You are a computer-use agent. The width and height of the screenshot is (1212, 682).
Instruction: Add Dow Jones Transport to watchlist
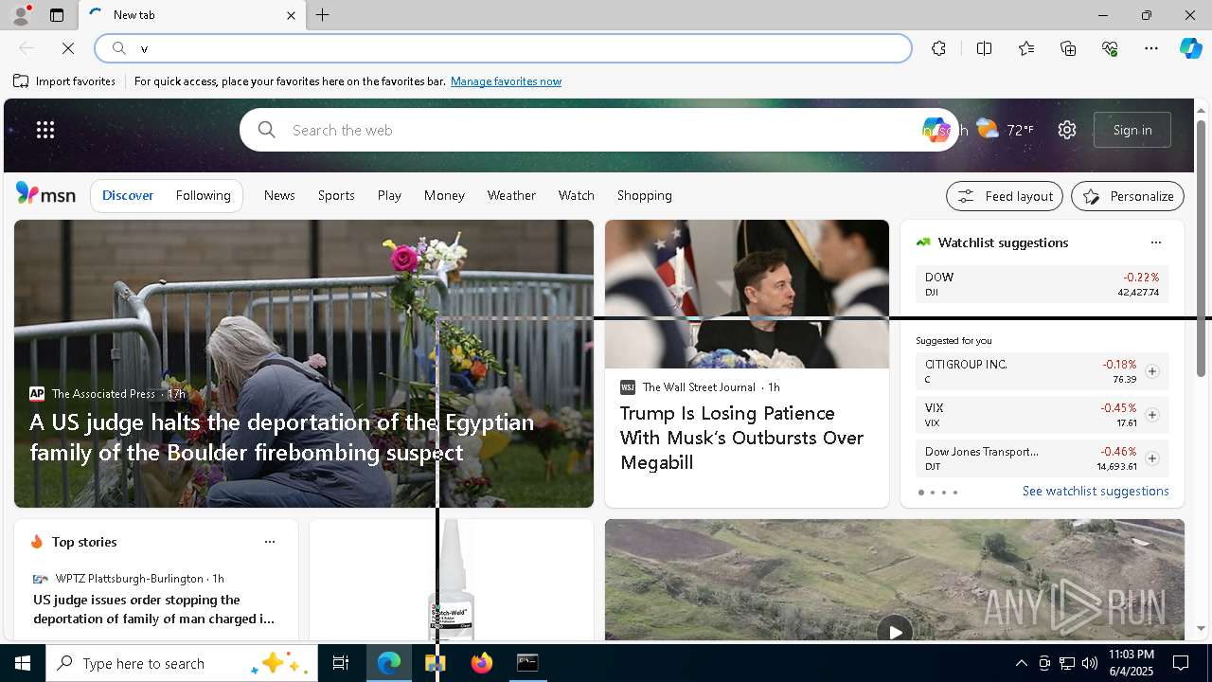[1151, 458]
